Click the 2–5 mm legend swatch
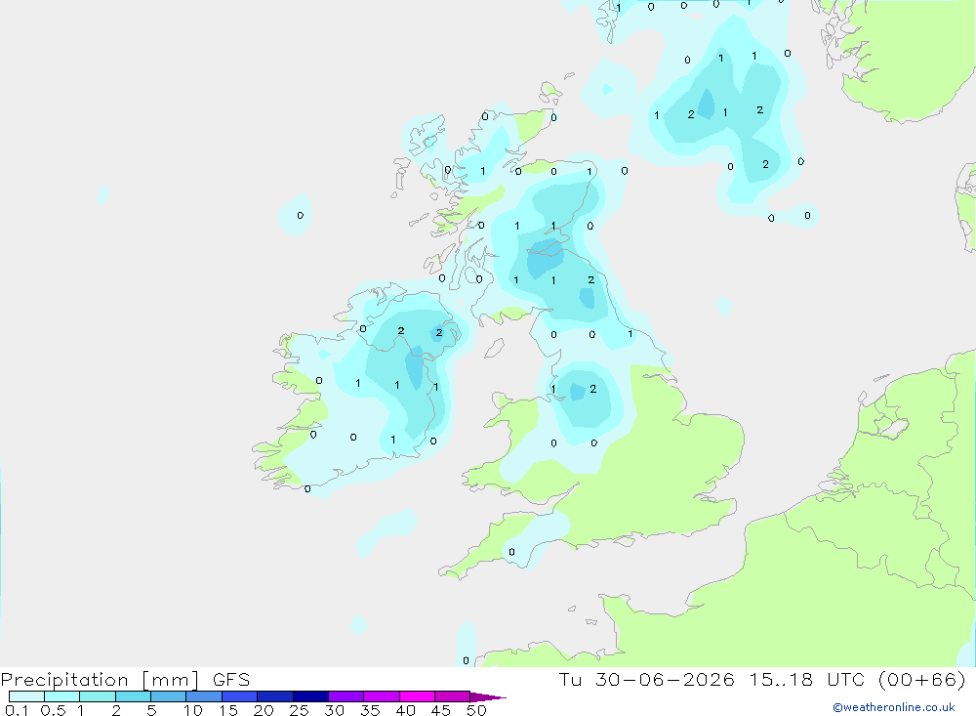 click(x=133, y=696)
